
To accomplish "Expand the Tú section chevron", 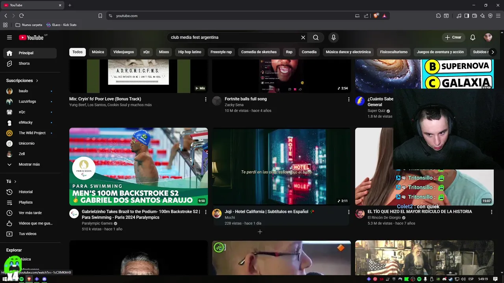I will click(15, 182).
